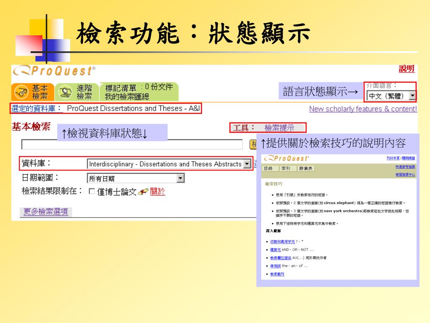Click the 介面語言 label

[x=381, y=85]
